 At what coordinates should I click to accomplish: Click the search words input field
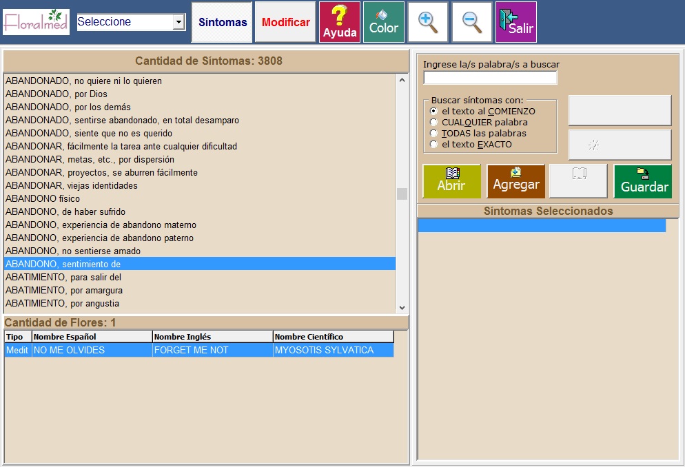pos(490,78)
